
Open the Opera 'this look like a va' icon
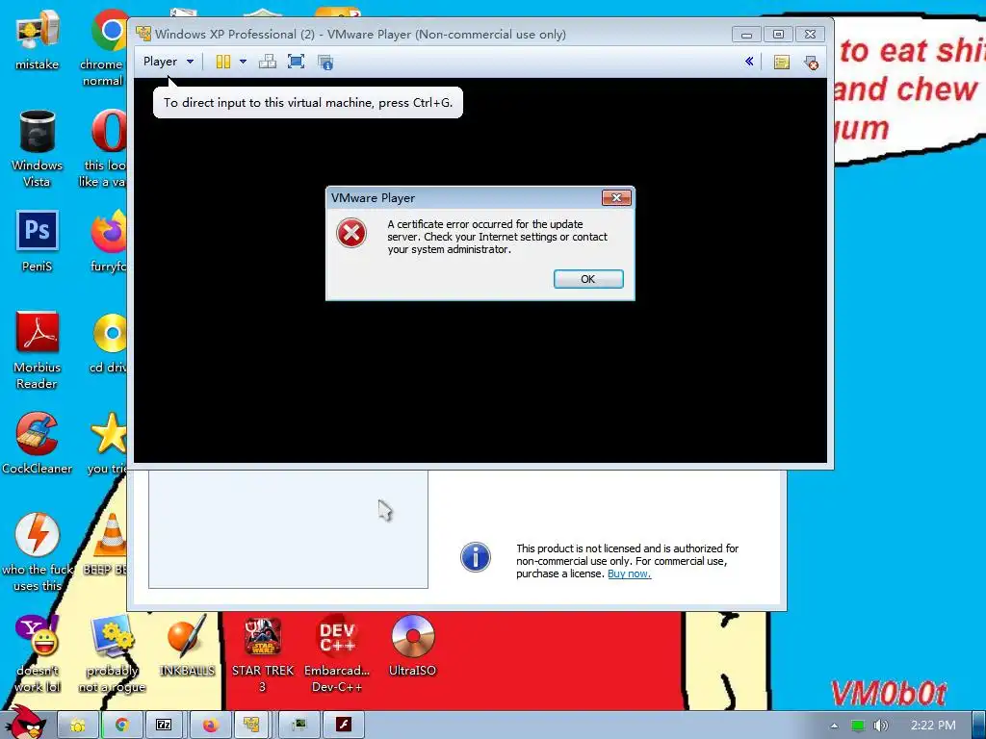click(x=106, y=149)
